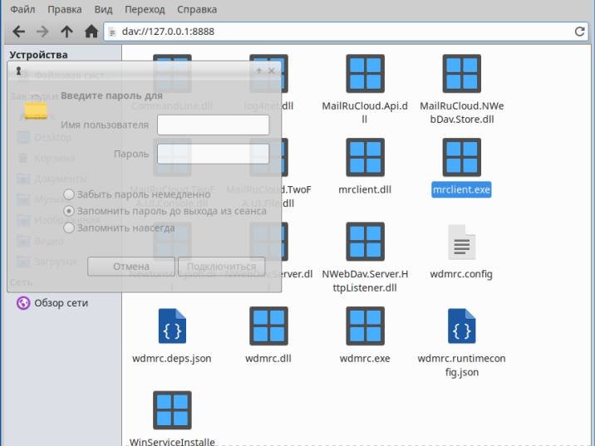Select the MailRuCloud.Api.dll file icon
Screen dimensions: 595x446
click(365, 74)
